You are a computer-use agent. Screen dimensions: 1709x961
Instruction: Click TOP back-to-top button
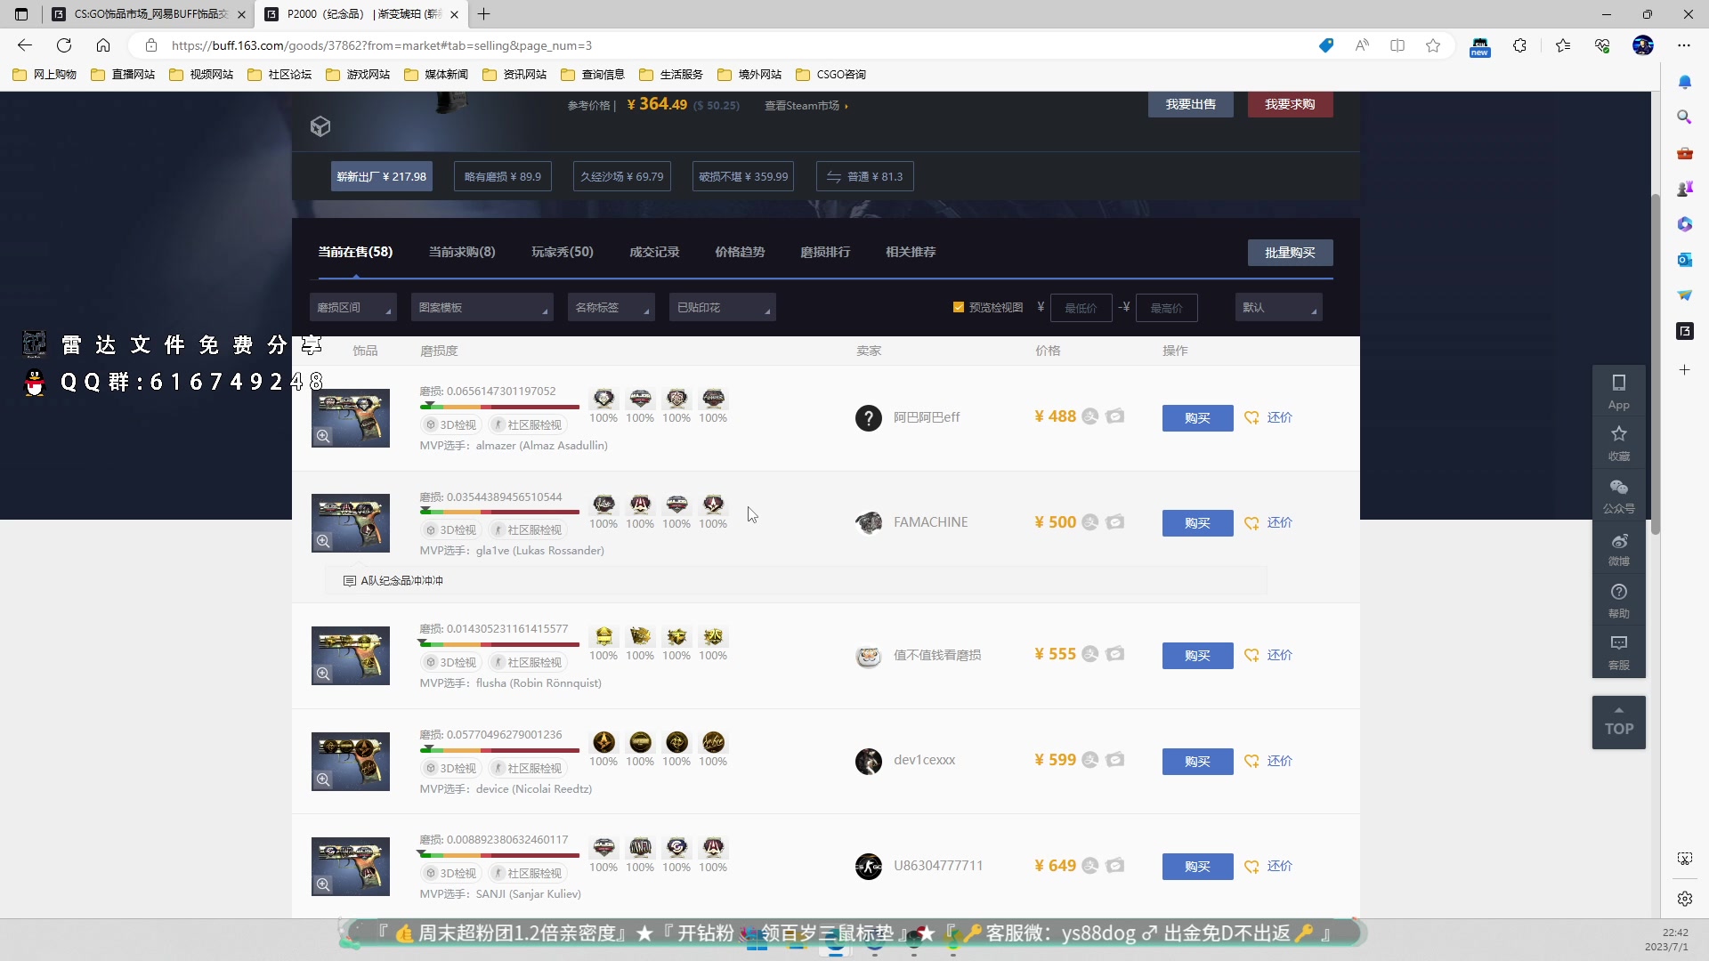pyautogui.click(x=1618, y=723)
